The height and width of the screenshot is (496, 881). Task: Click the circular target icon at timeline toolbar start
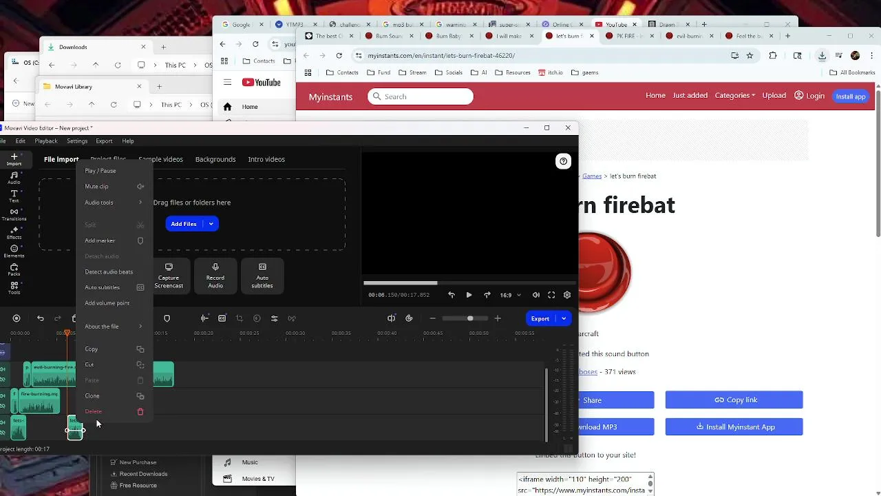coord(17,318)
